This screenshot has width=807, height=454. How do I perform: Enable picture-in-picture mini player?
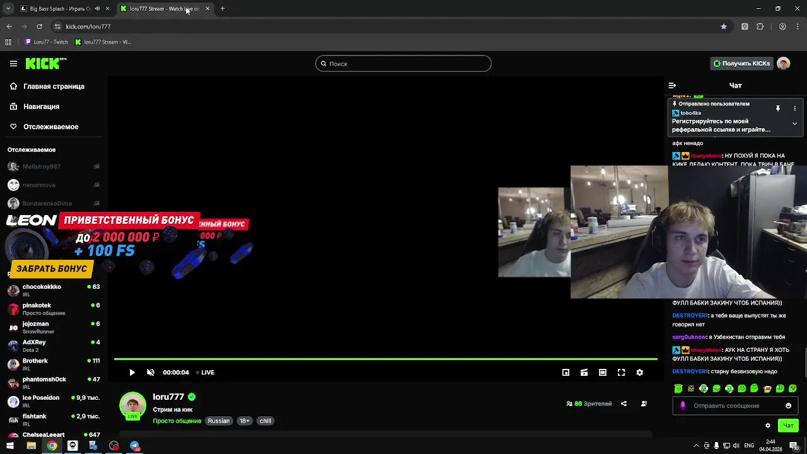(x=566, y=373)
